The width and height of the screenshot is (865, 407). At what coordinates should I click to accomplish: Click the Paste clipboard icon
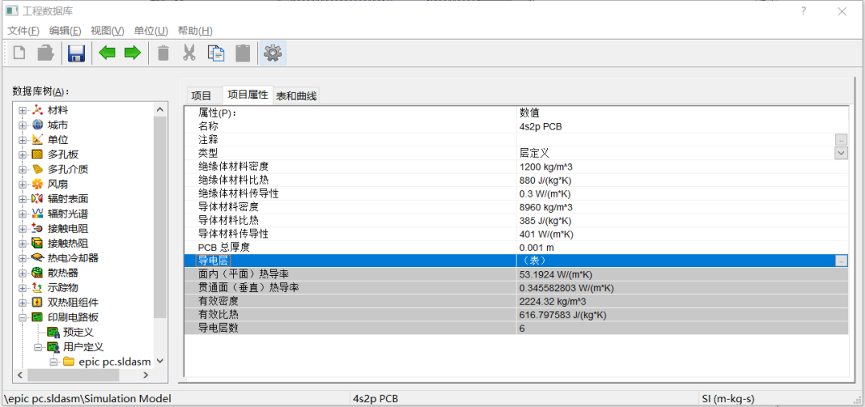click(243, 53)
